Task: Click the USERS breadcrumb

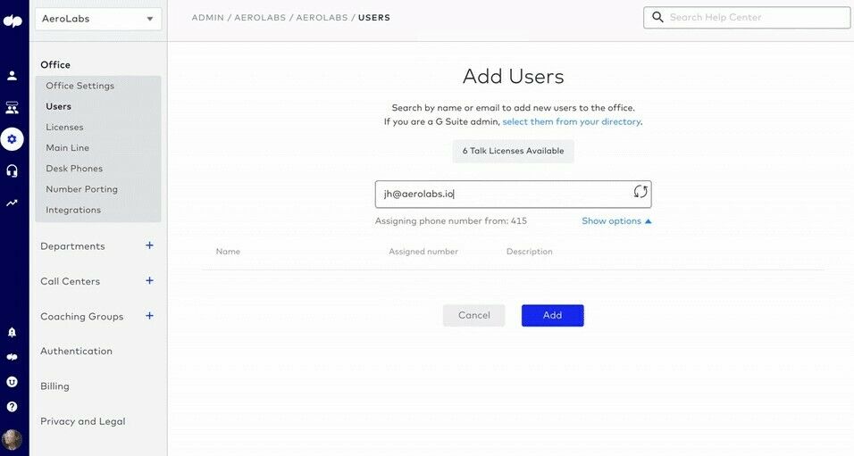Action: point(373,18)
